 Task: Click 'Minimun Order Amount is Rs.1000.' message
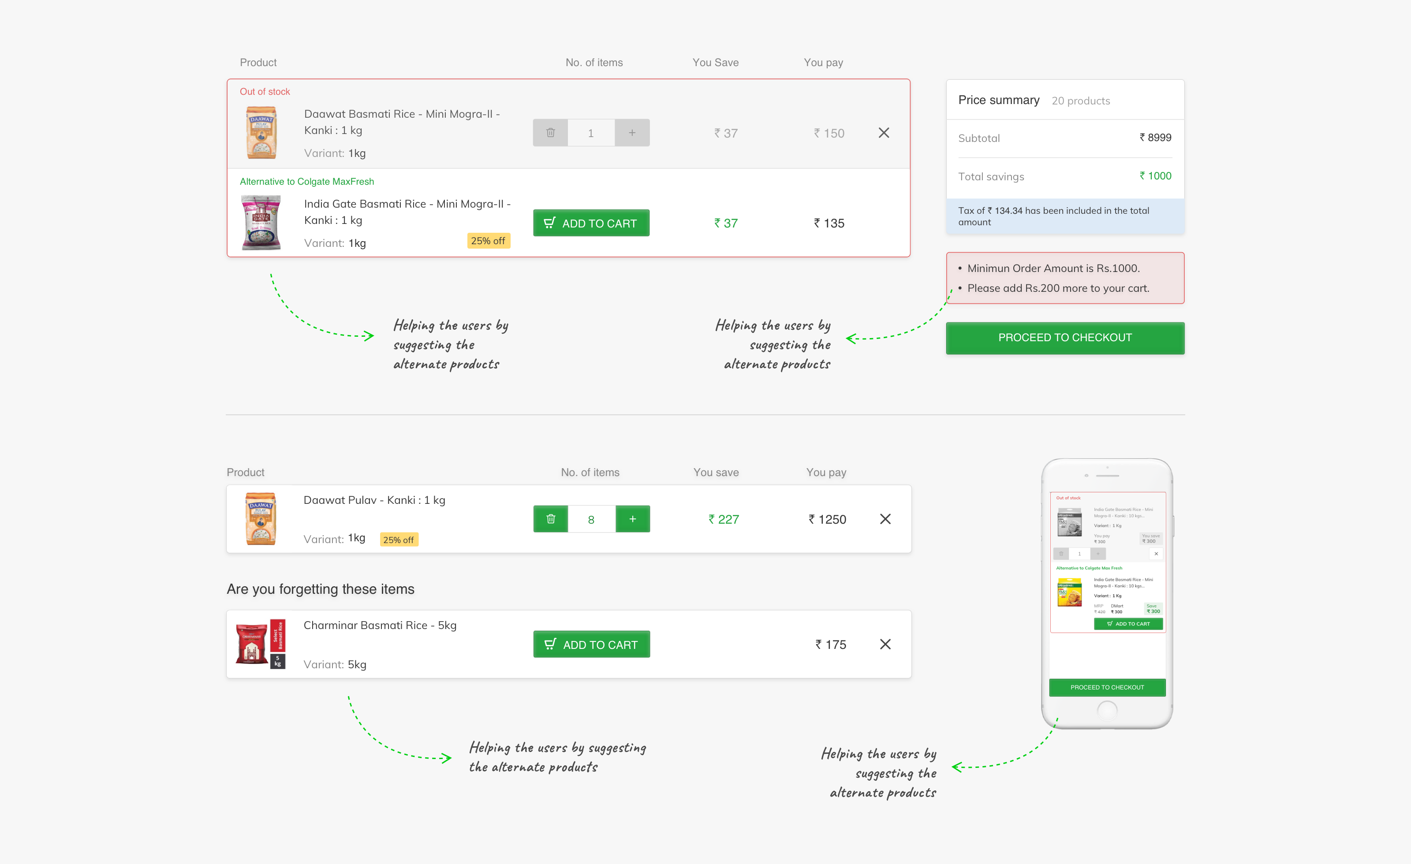coord(1054,268)
